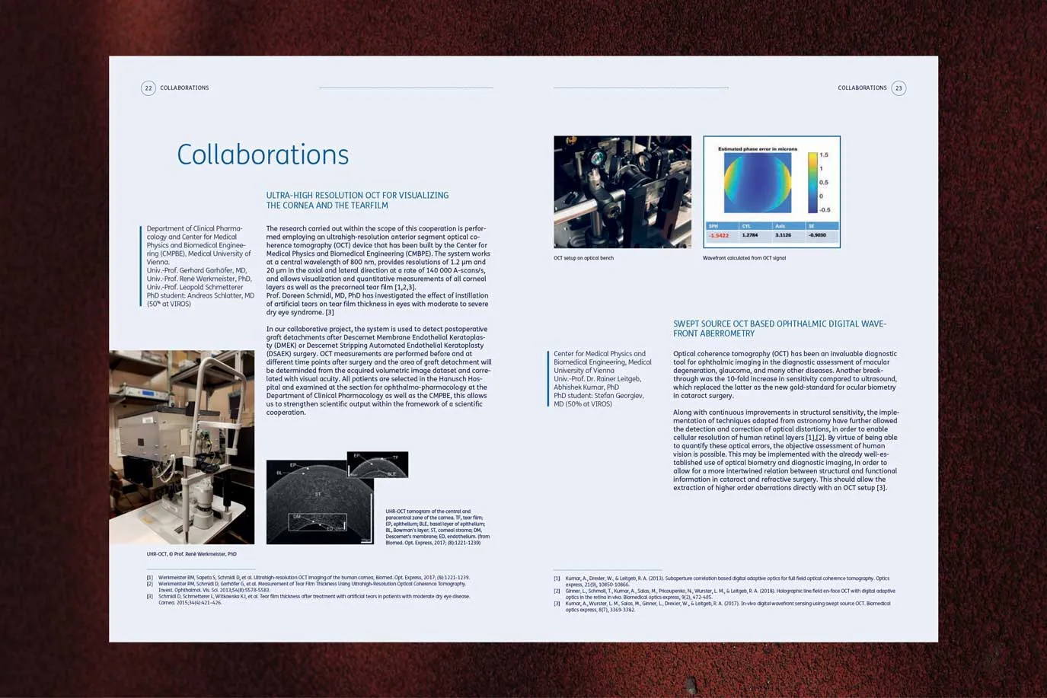Screen dimensions: 1047x698
Task: Click the Medical University of Vienna department sidebar text
Action: [x=200, y=266]
